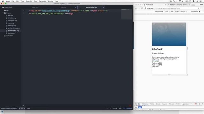Open the Chrome three-dot menu

(202, 8)
